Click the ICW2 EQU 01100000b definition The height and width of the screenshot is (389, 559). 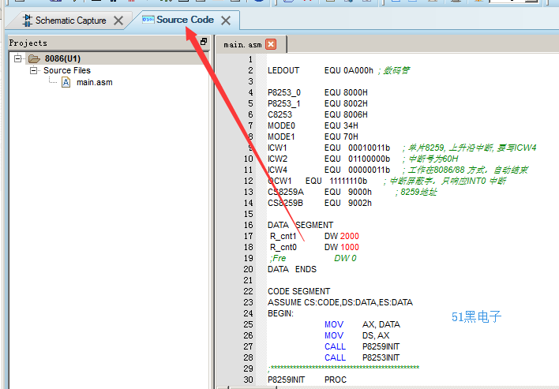tap(328, 159)
